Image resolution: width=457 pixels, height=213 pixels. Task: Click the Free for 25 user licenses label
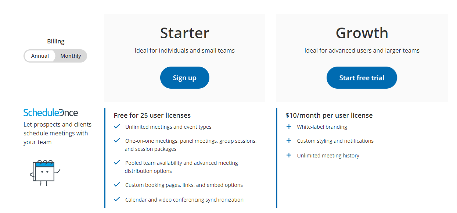pos(152,116)
